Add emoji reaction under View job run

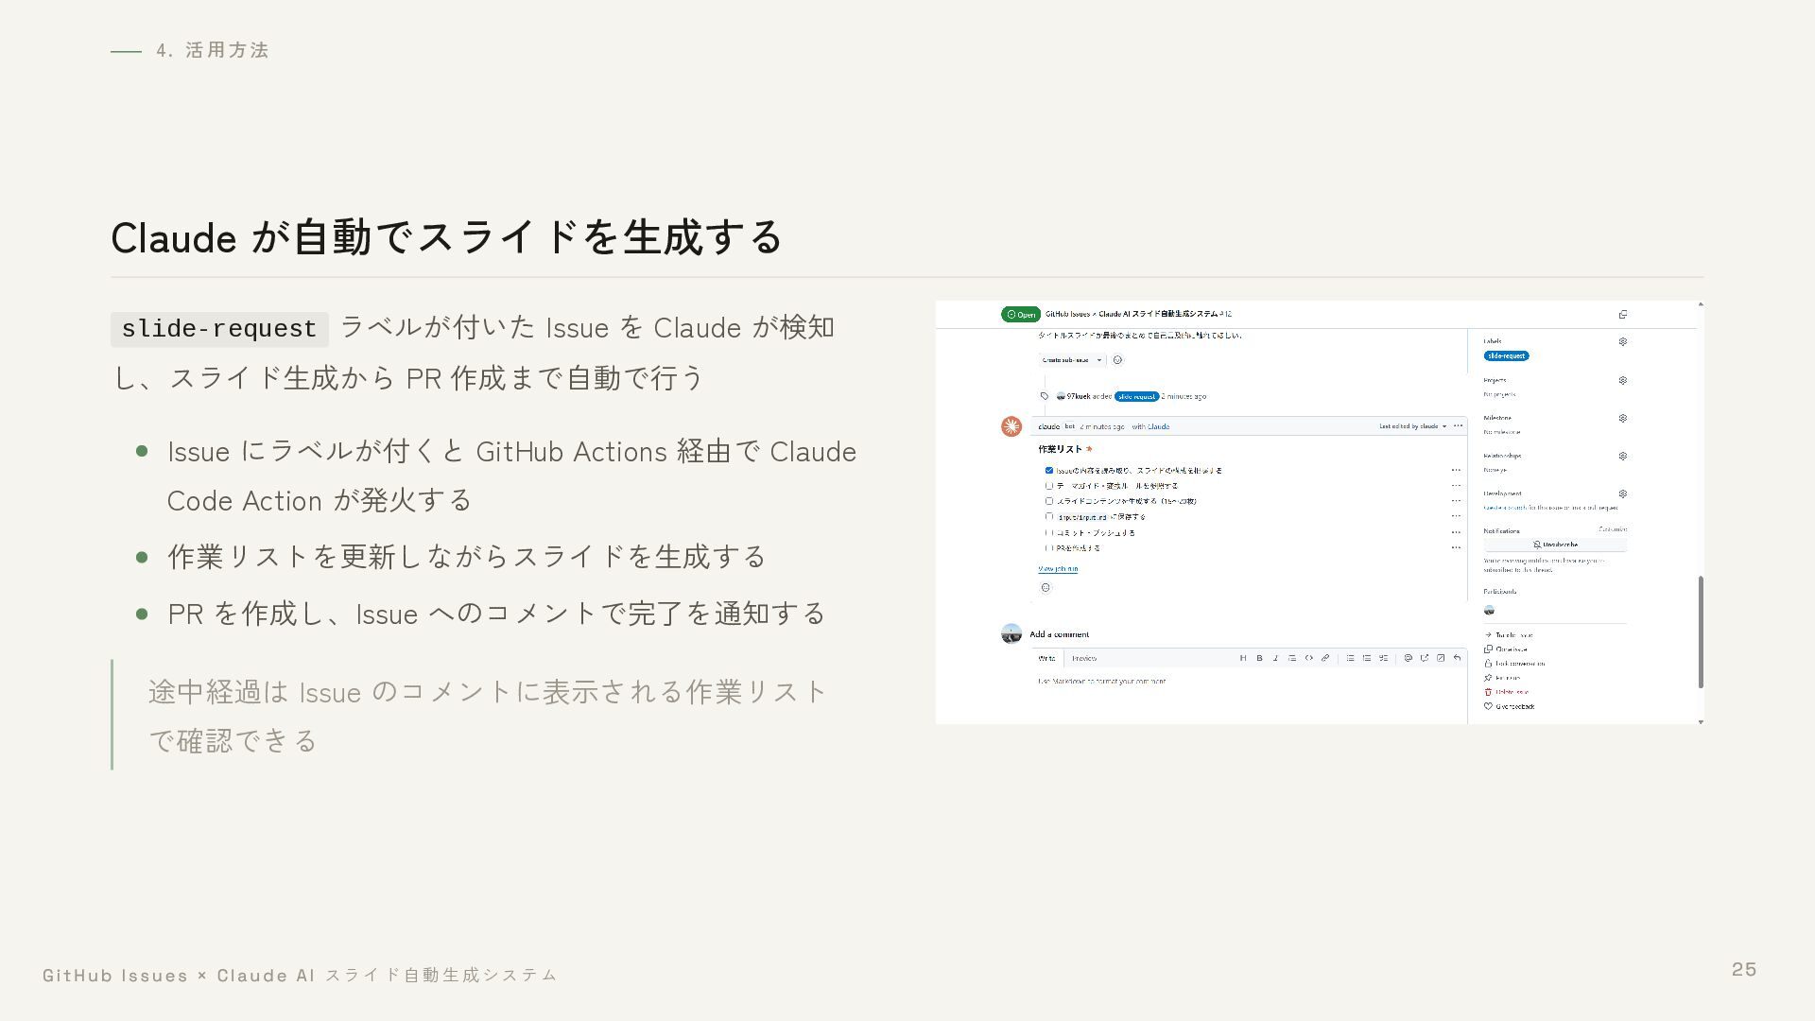(x=1046, y=588)
